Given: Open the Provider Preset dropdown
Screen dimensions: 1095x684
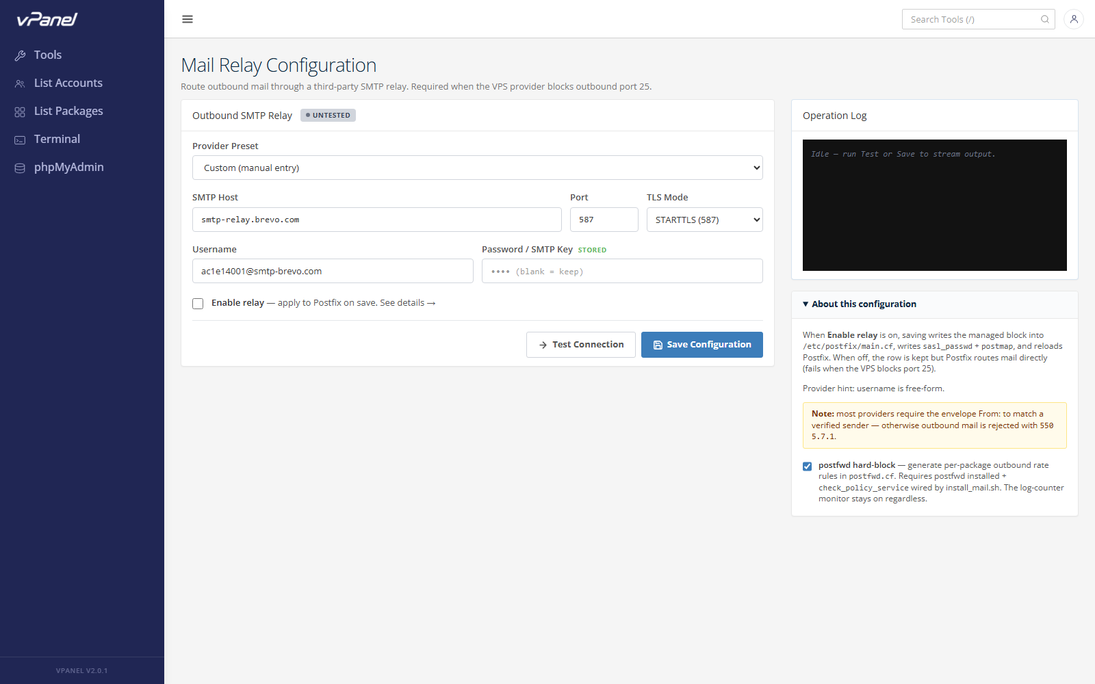Looking at the screenshot, I should (x=478, y=168).
